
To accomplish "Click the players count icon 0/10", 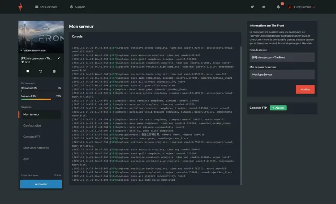I will coord(22,62).
